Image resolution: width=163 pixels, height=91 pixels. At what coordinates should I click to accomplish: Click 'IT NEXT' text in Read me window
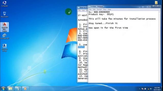coord(83,15)
